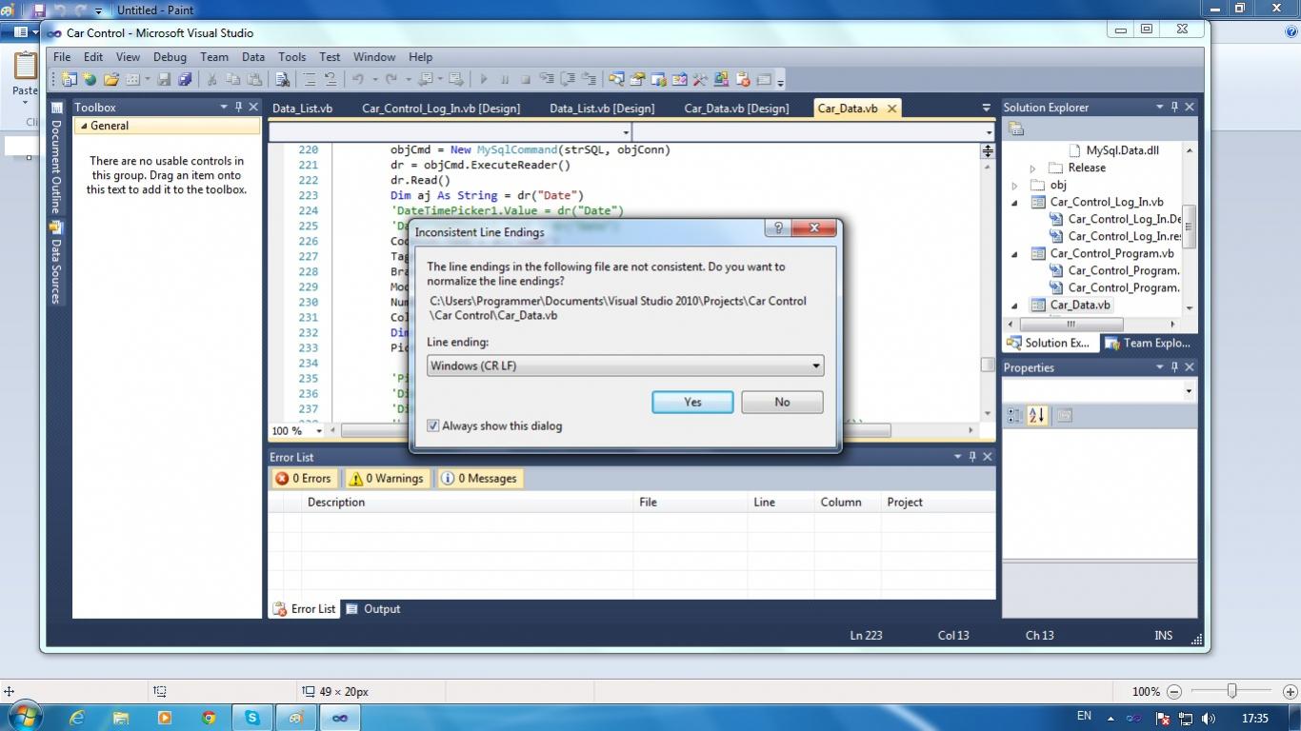
Task: Click the Save All toolbar icon
Action: 185,79
